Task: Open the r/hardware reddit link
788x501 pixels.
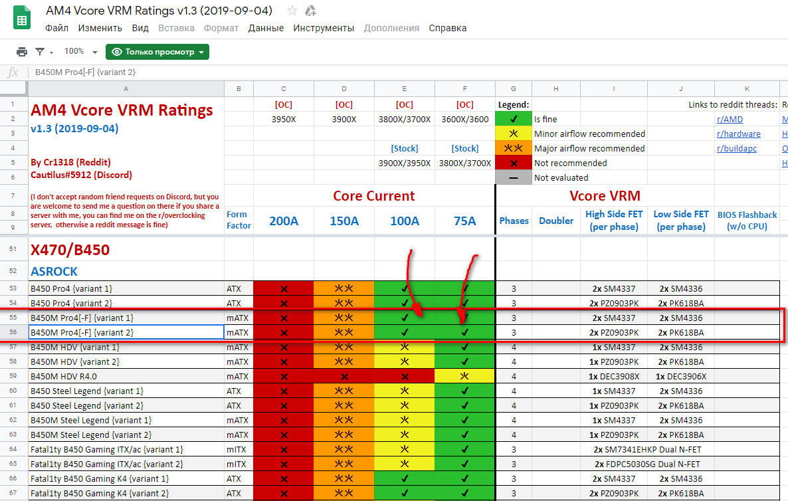Action: coord(738,134)
